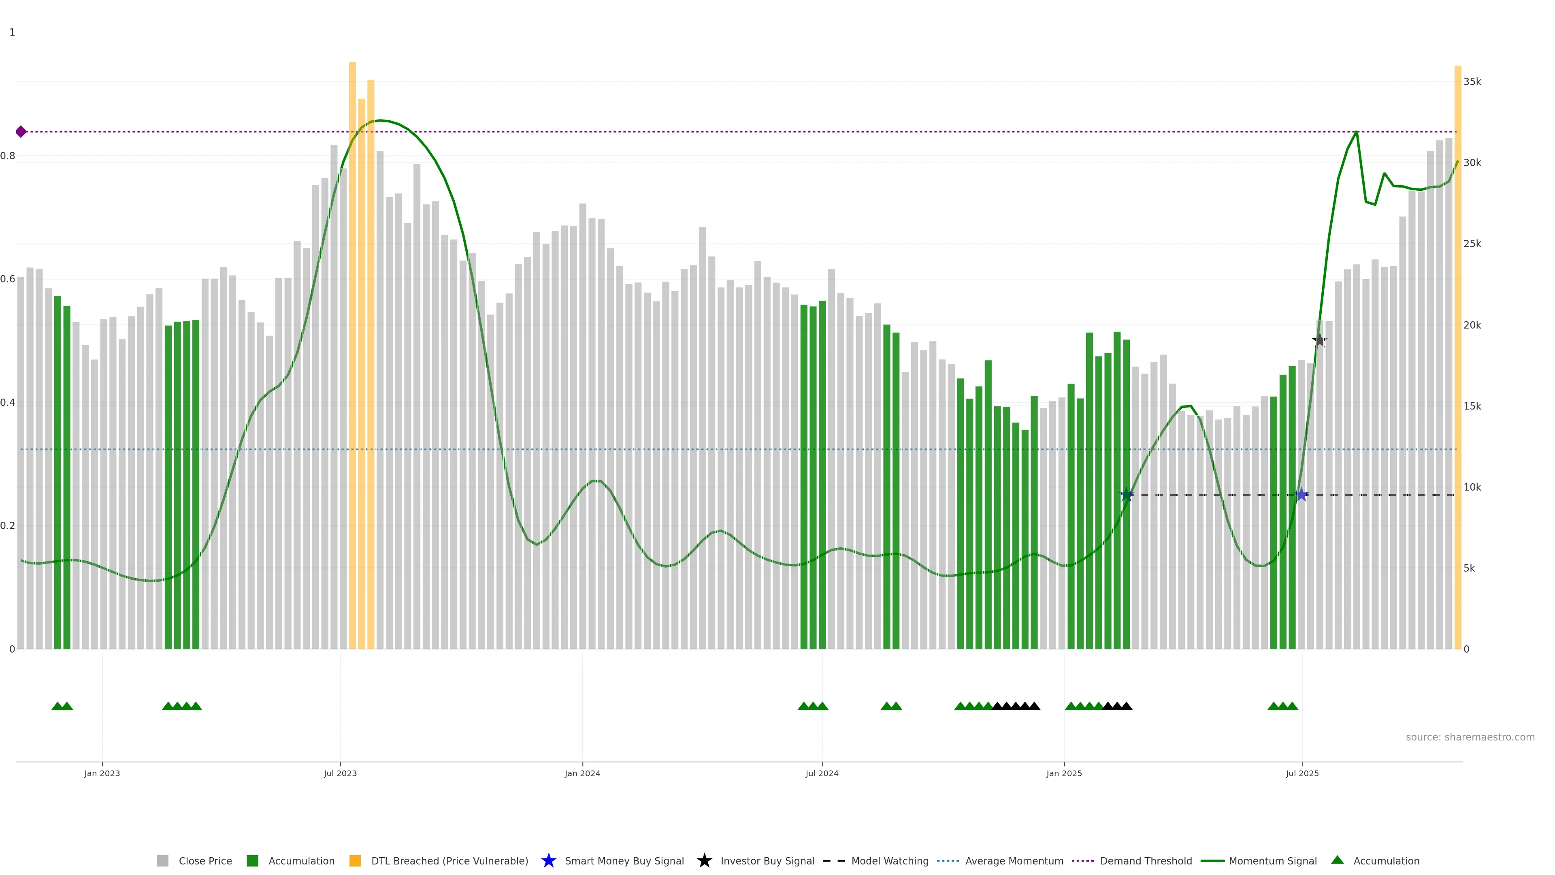Screen dimensions: 1555x875
Task: Click the Jan 2024 axis label
Action: [582, 774]
